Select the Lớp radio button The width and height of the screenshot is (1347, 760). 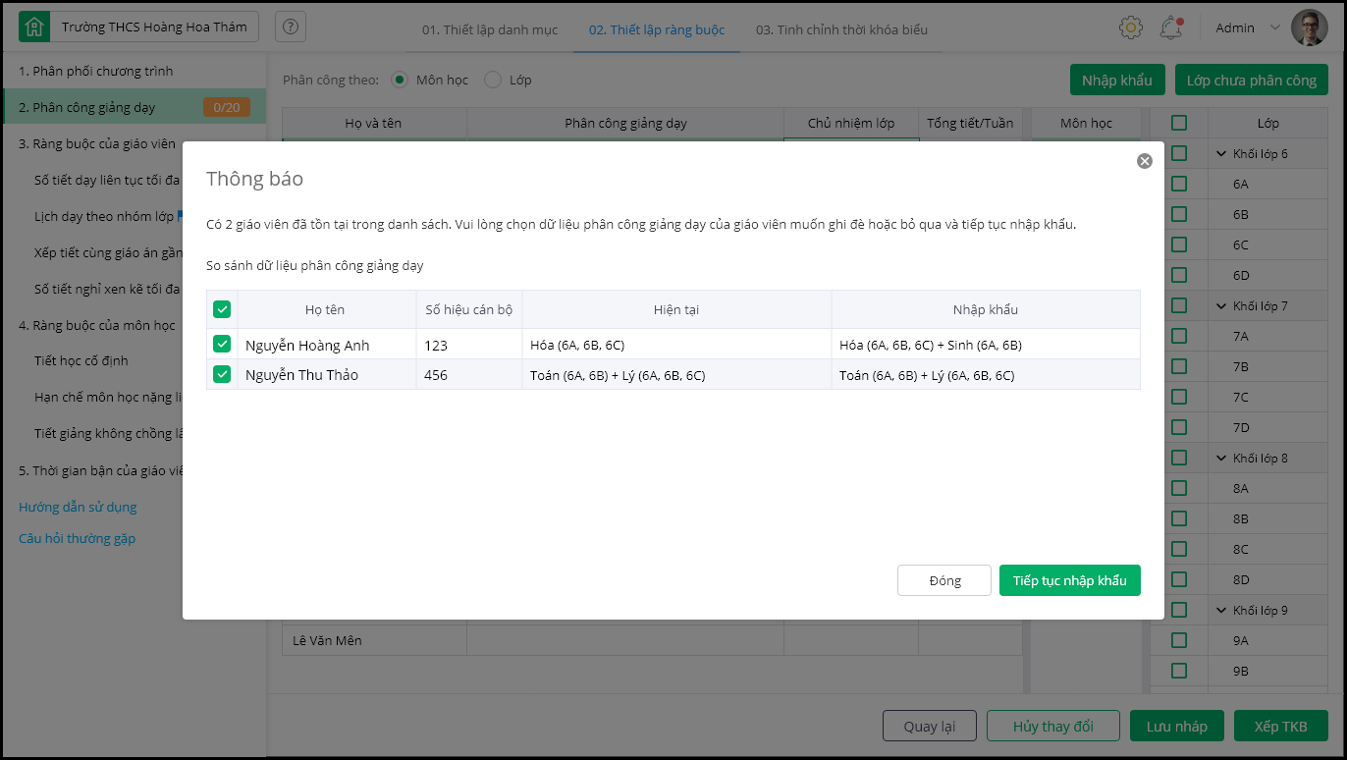(493, 80)
